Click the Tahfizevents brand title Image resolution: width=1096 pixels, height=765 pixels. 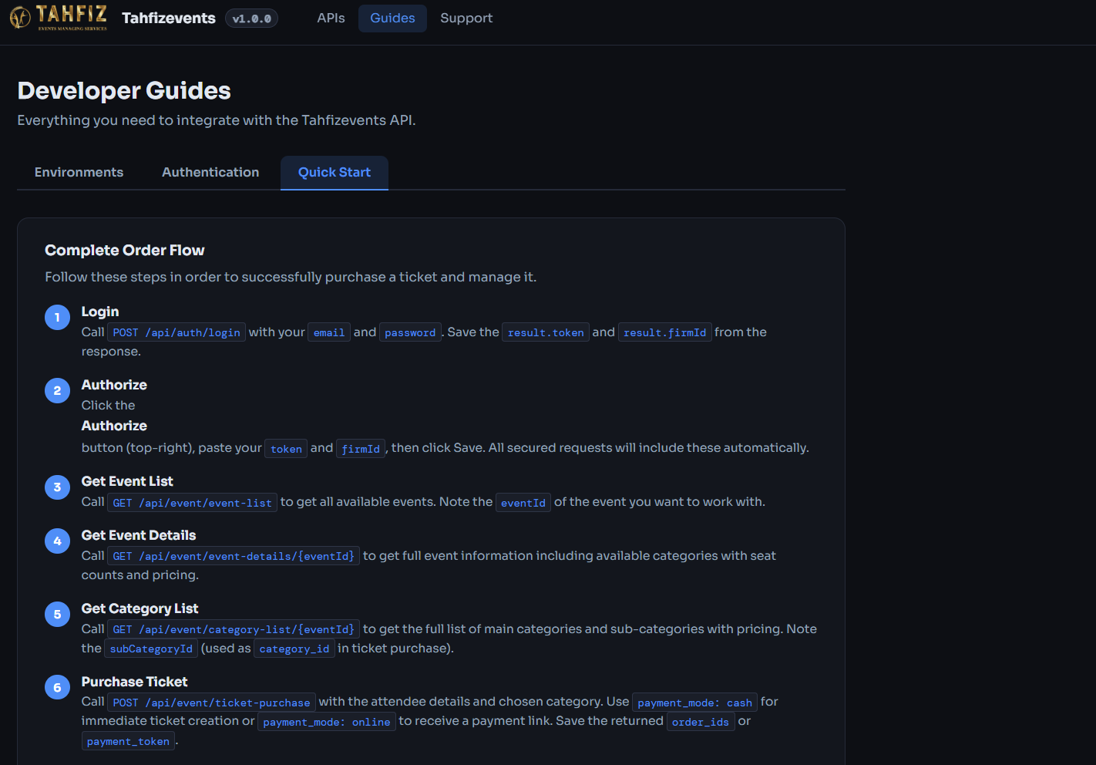pyautogui.click(x=169, y=18)
